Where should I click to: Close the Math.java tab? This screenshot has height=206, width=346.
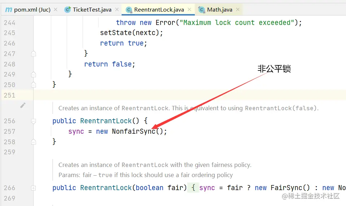(x=238, y=9)
